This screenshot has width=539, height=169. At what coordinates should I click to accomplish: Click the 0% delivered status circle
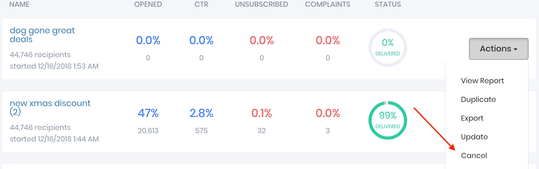[388, 48]
